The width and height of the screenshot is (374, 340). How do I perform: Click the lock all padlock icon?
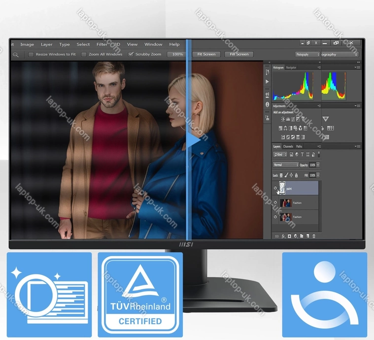297,175
